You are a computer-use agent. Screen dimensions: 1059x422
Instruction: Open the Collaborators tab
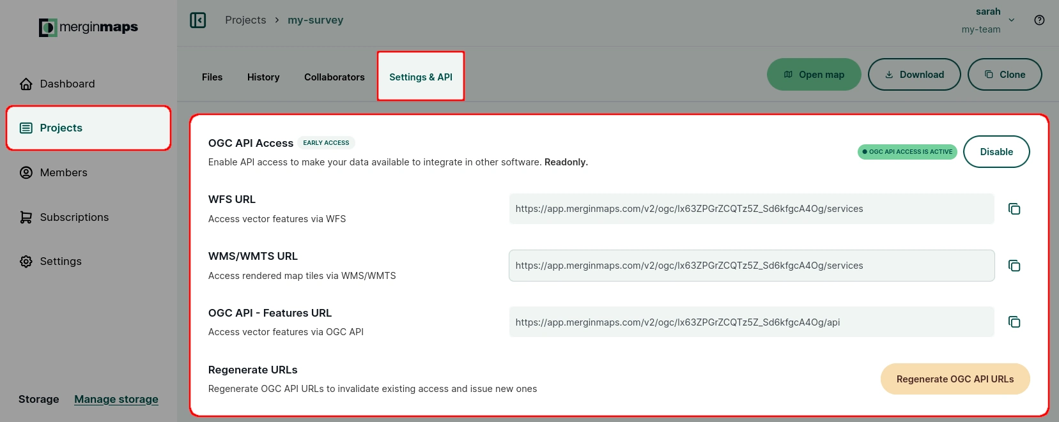point(334,77)
